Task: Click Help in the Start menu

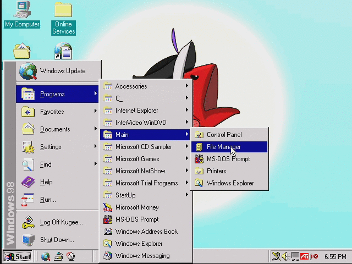Action: [x=57, y=182]
